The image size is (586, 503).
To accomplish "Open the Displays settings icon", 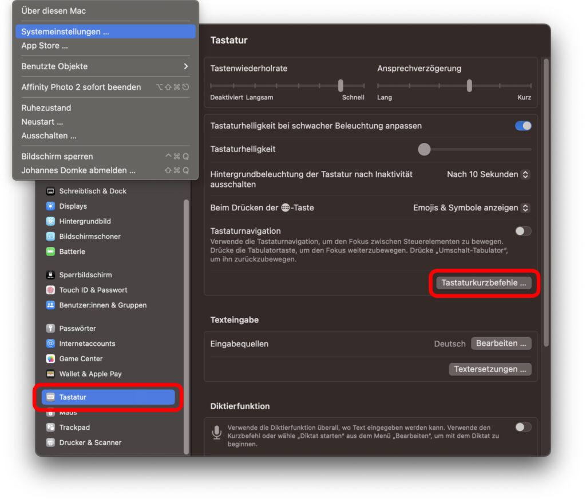I will coord(50,206).
